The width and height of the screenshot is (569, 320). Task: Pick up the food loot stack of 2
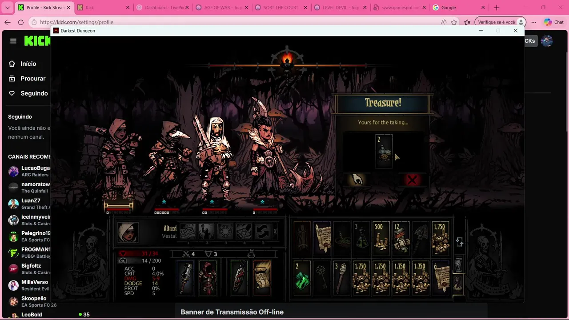pos(384,152)
